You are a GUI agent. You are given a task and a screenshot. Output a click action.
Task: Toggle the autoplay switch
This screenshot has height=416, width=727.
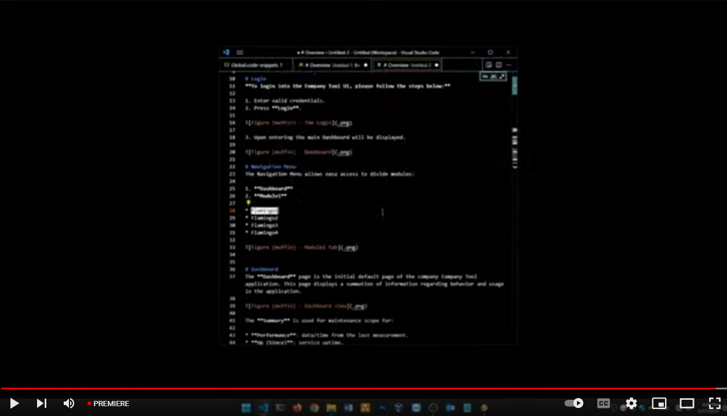coord(573,403)
